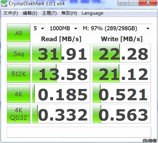Select the 4K read value 0.185
158x143 pixels.
pos(61,94)
